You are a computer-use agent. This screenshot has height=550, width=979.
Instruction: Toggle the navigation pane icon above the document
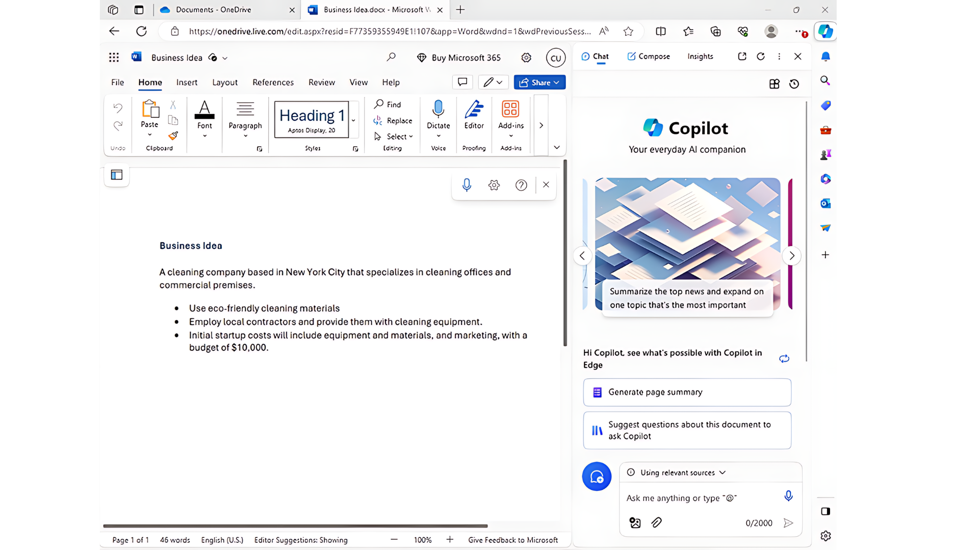pyautogui.click(x=116, y=175)
